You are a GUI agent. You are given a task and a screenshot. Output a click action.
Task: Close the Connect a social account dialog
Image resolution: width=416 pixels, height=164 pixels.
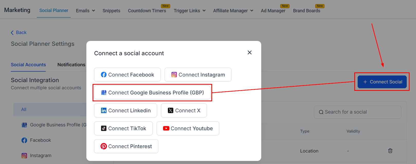tap(249, 52)
